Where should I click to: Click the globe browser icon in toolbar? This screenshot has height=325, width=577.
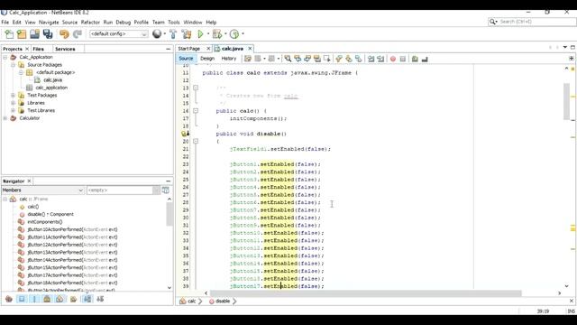click(x=157, y=34)
